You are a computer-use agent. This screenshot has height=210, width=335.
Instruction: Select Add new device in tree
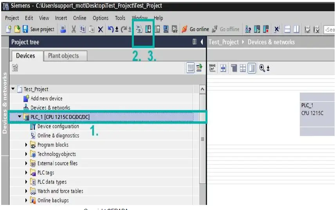46,98
